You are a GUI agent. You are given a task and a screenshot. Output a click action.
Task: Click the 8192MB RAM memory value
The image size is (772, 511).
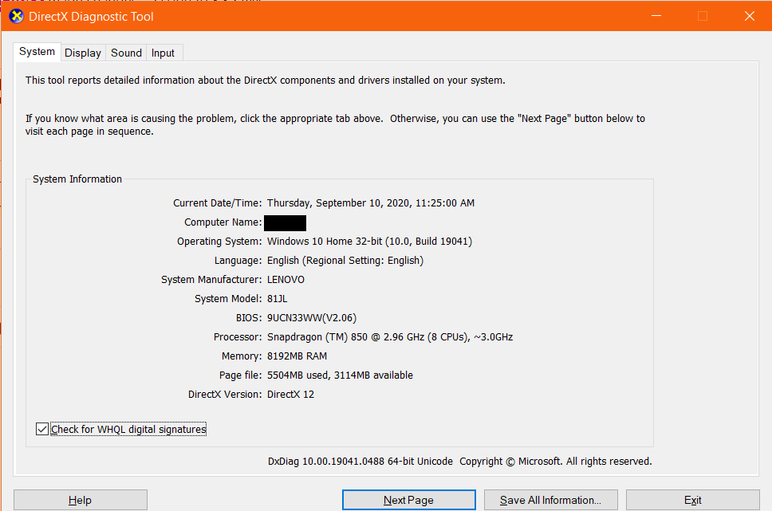click(x=297, y=356)
